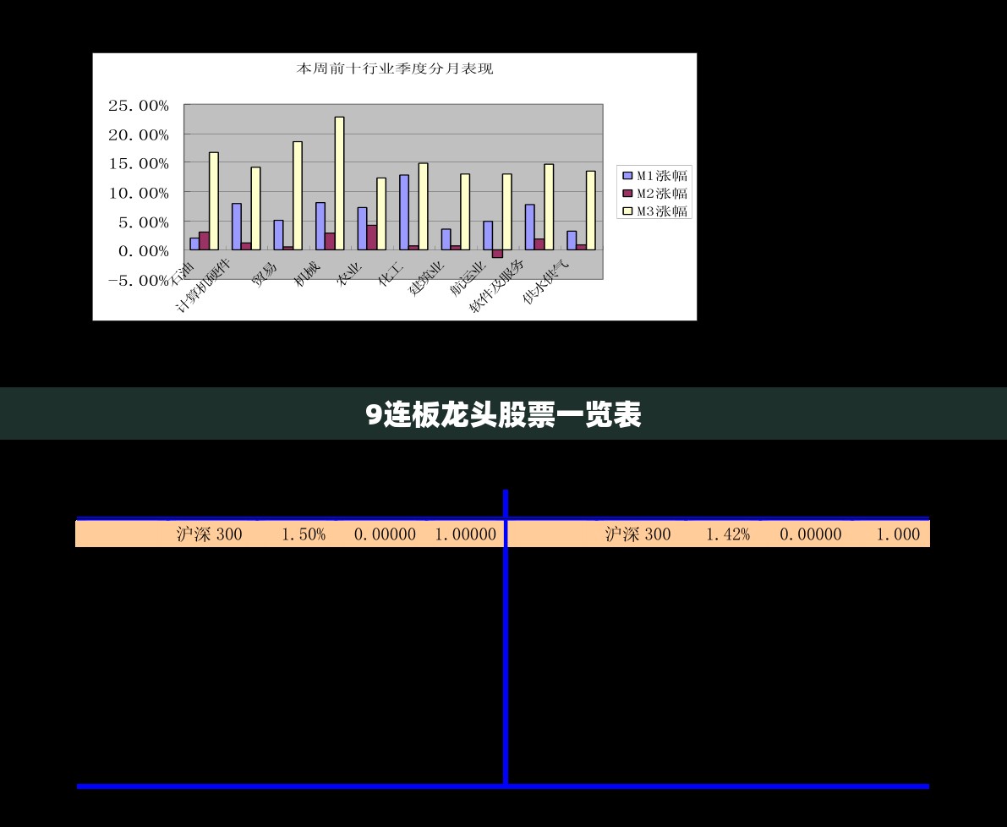Click the 9连板龙头股票一览表 heading
Viewport: 1007px width, 827px height.
coord(504,414)
